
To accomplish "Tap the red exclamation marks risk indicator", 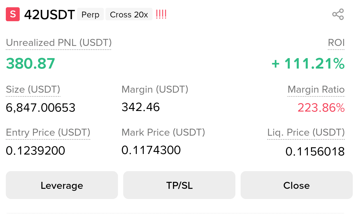I will (x=161, y=14).
